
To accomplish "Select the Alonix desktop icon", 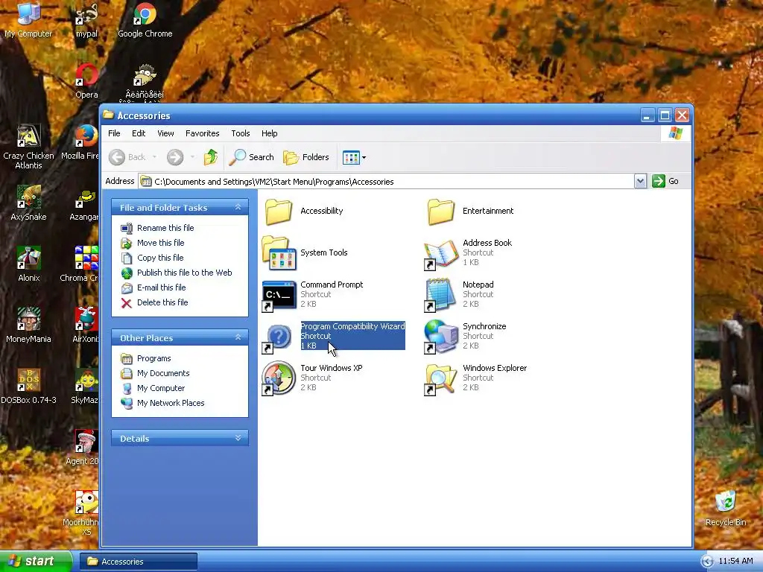I will 28,264.
